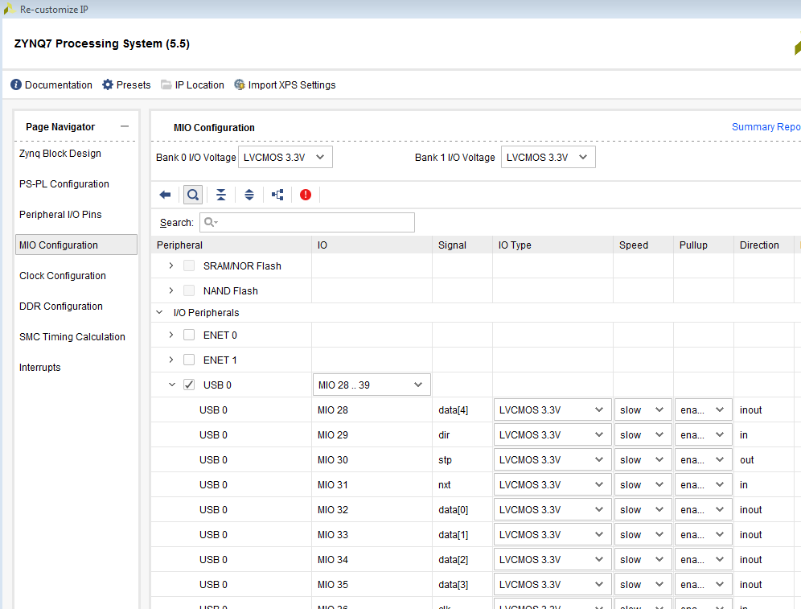The width and height of the screenshot is (801, 609).
Task: Open the Summary Report link
Action: (766, 126)
